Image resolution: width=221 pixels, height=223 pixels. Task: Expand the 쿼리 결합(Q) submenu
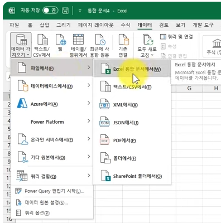(52, 176)
